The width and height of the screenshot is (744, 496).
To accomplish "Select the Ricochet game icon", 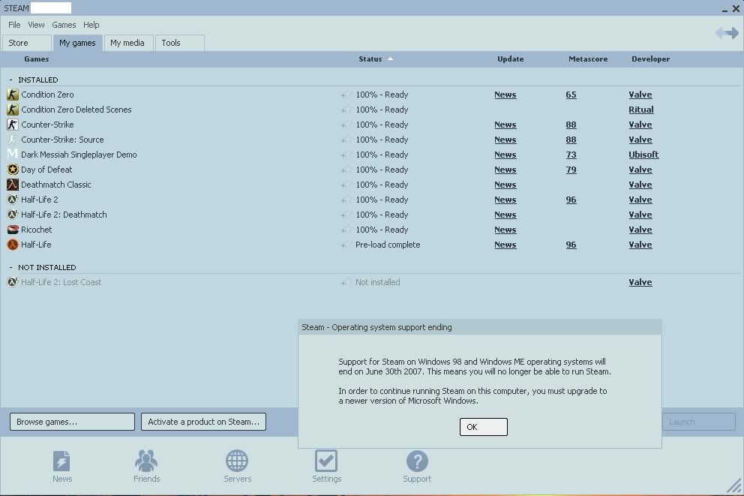I will coord(13,230).
